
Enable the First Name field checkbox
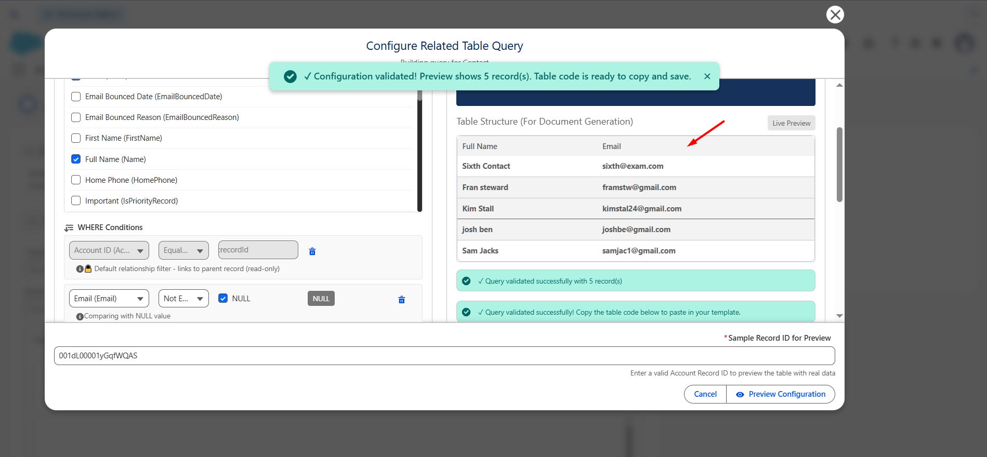tap(76, 138)
